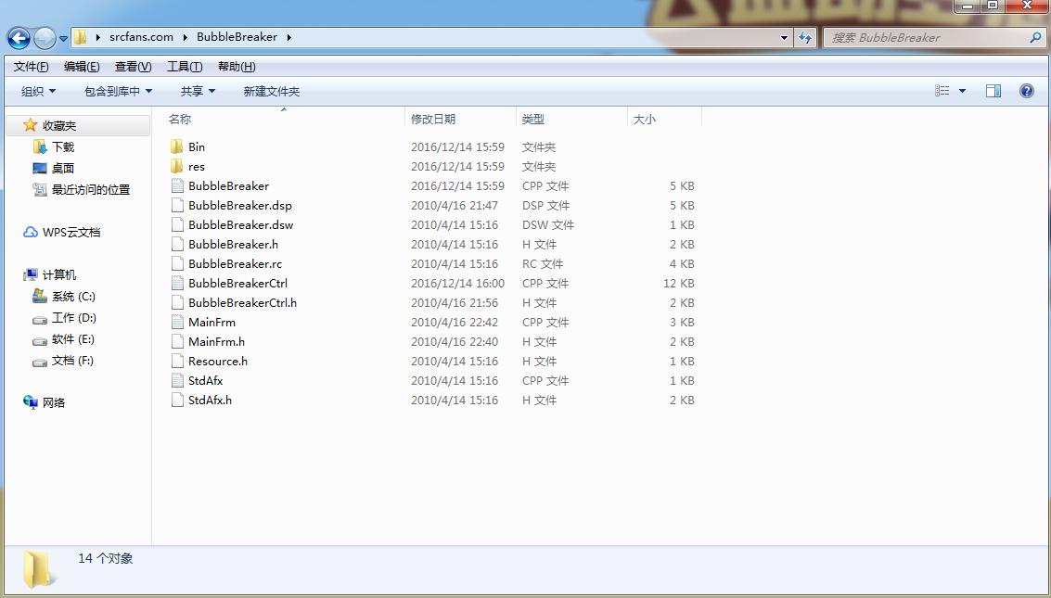Click the forward navigation arrow button

[45, 38]
